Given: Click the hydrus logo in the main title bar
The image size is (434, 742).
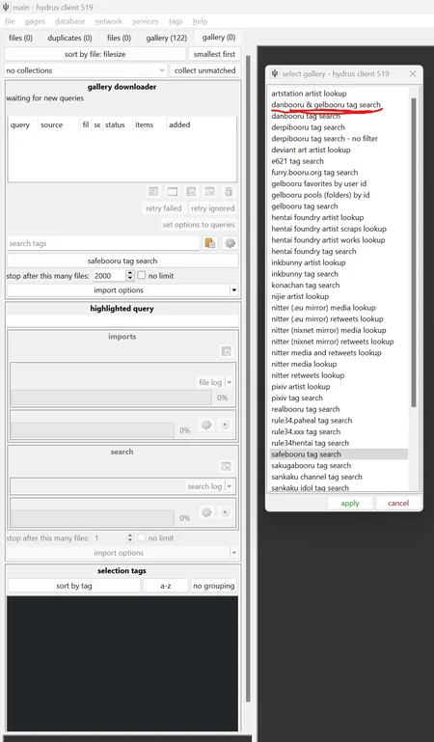Looking at the screenshot, I should pos(6,7).
